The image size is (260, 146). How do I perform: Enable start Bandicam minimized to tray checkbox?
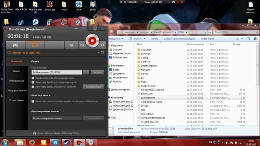pos(33,82)
